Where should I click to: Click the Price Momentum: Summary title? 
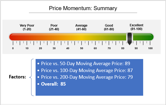[83, 8]
